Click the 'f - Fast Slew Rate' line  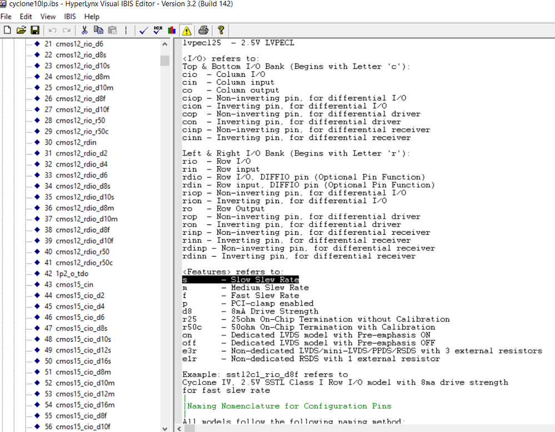point(241,295)
